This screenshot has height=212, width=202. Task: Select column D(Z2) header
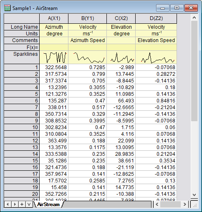coord(156,18)
